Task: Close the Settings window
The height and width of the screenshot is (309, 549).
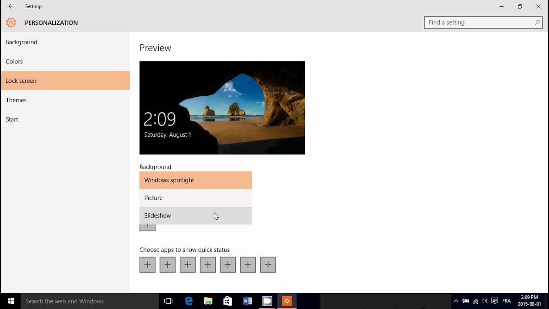Action: (538, 6)
